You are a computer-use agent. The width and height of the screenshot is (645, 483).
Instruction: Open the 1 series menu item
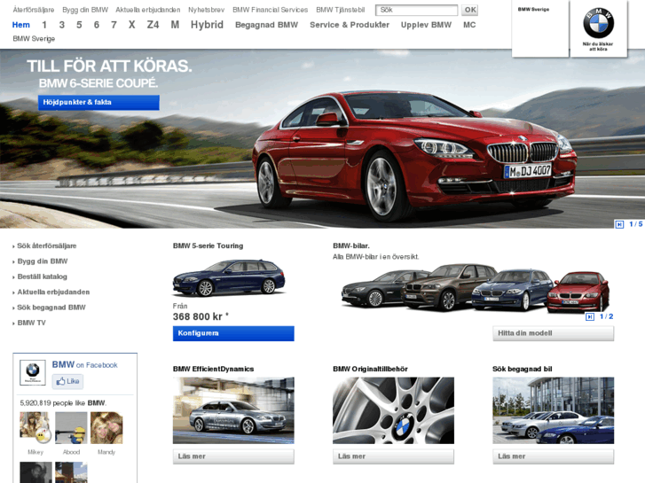tap(44, 25)
